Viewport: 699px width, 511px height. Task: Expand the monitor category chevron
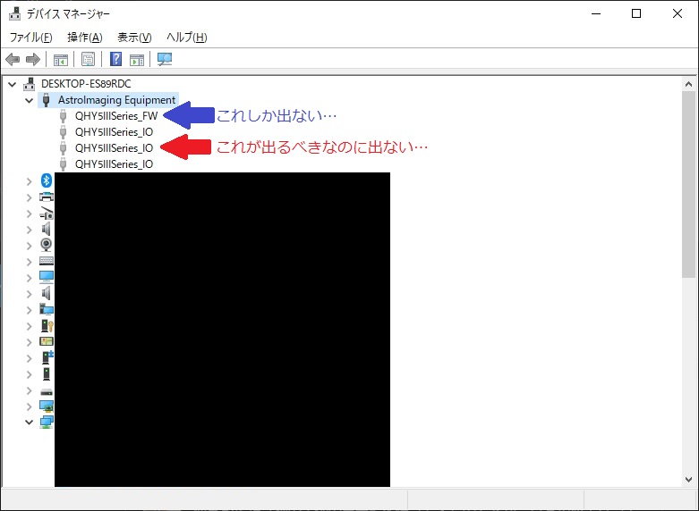pos(30,278)
